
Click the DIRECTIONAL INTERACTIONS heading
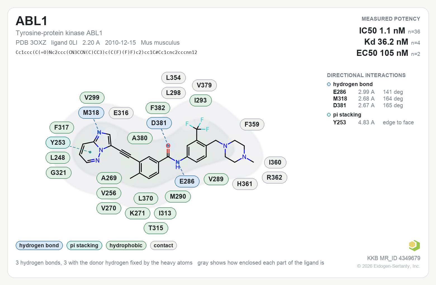tap(366, 75)
